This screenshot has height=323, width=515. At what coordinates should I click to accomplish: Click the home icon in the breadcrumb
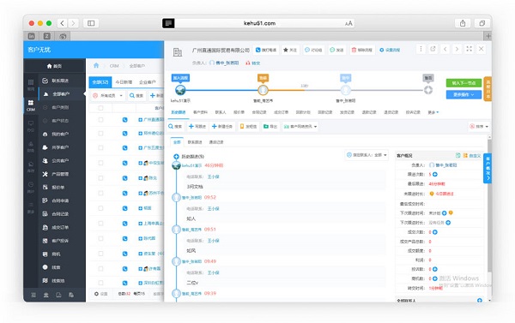(96, 66)
